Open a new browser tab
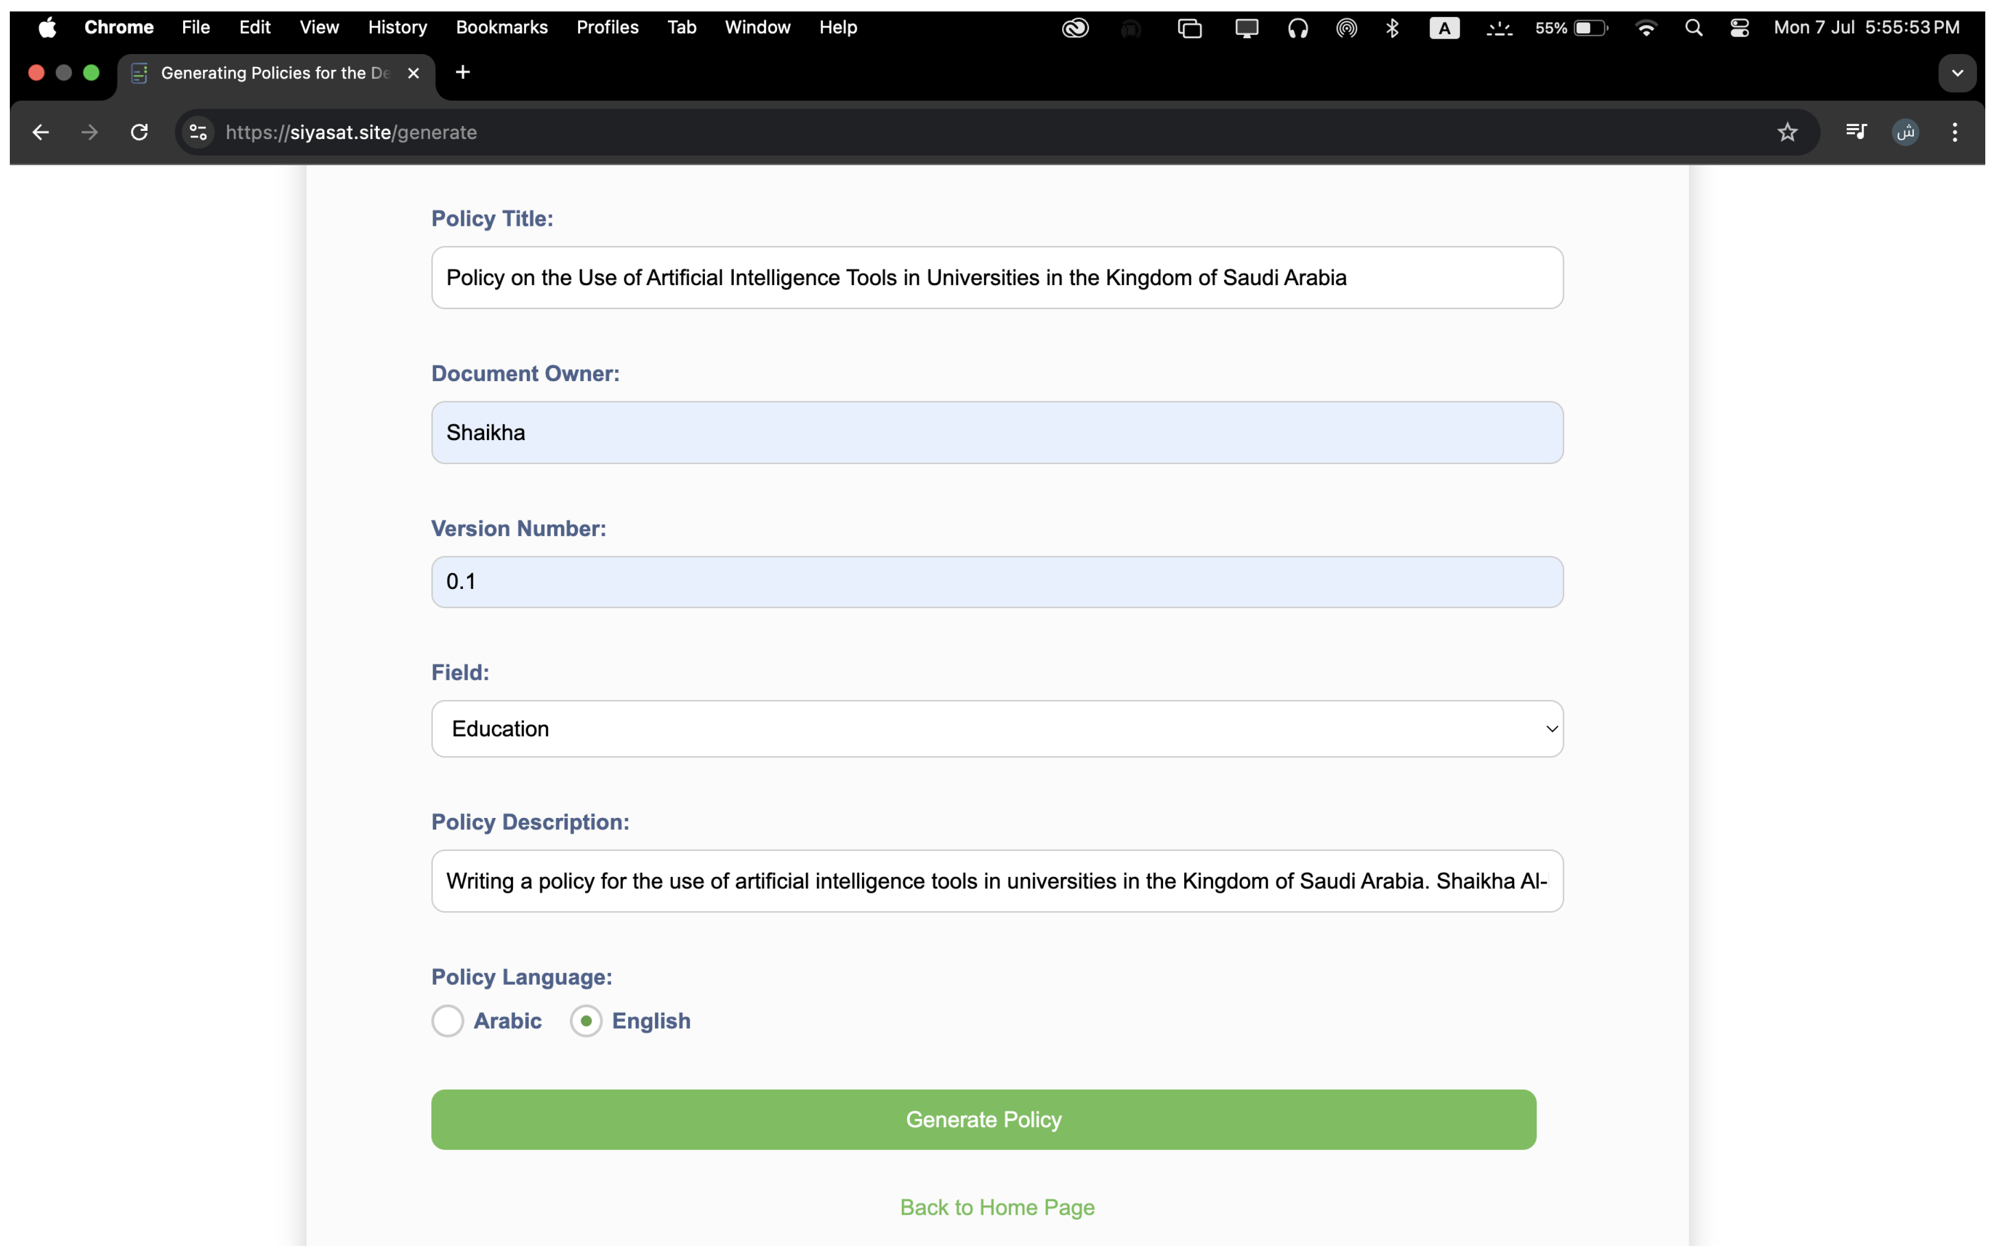 click(x=463, y=73)
